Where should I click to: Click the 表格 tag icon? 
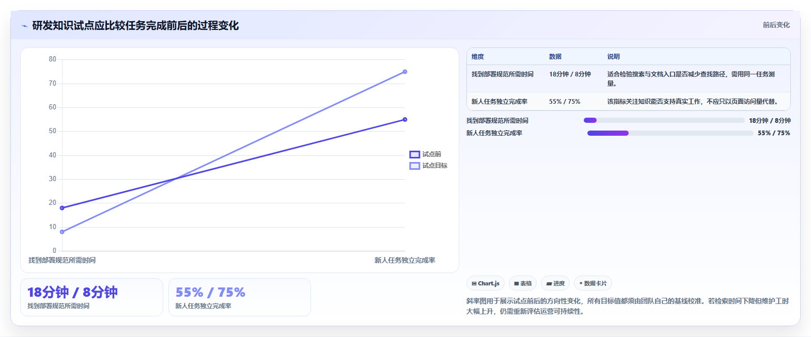(x=517, y=283)
